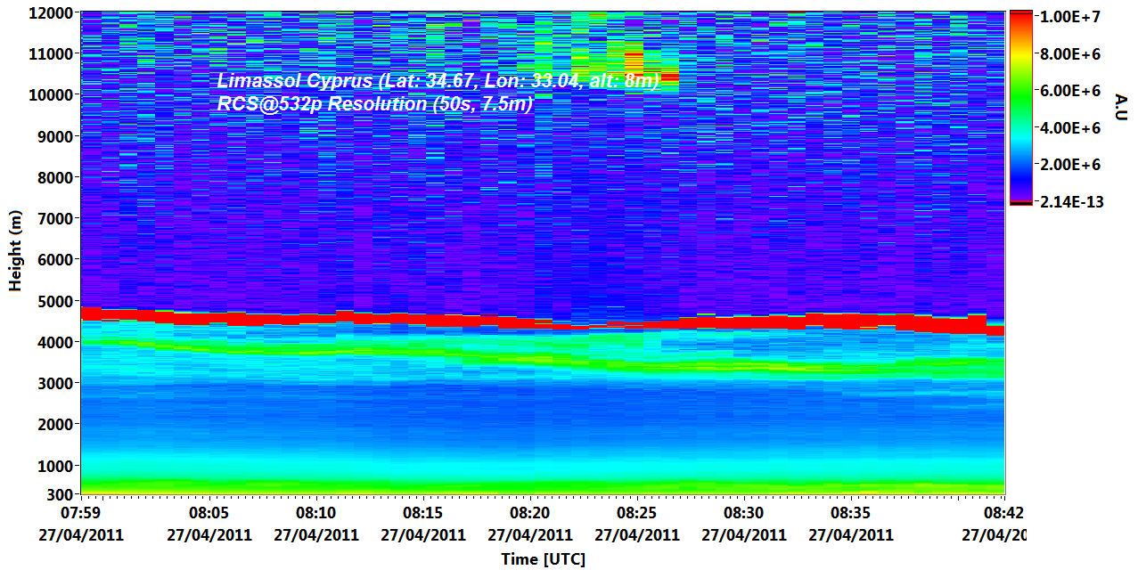1138x578 pixels.
Task: Click the 08:35 time tick label
Action: [850, 513]
